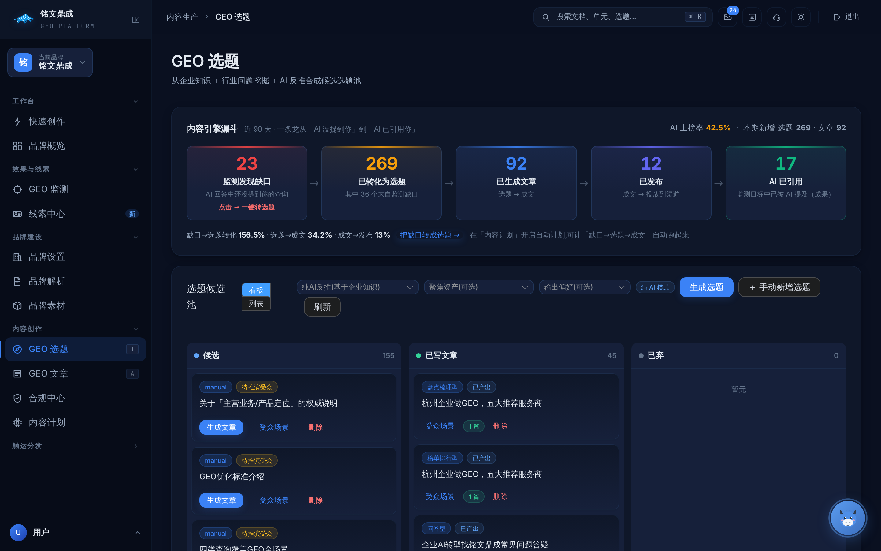
Task: Click the 手动新增选题 button
Action: coord(779,287)
